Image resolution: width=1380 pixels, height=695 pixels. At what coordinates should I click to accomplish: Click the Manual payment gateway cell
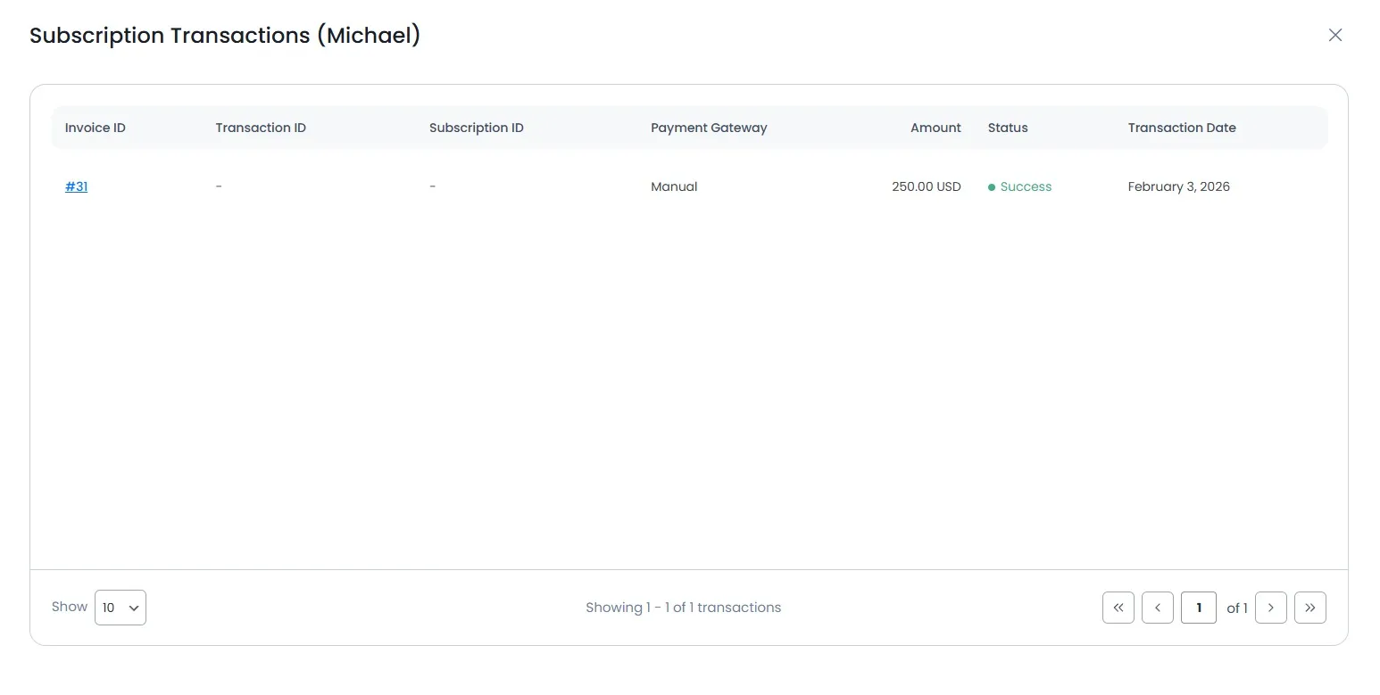click(674, 186)
